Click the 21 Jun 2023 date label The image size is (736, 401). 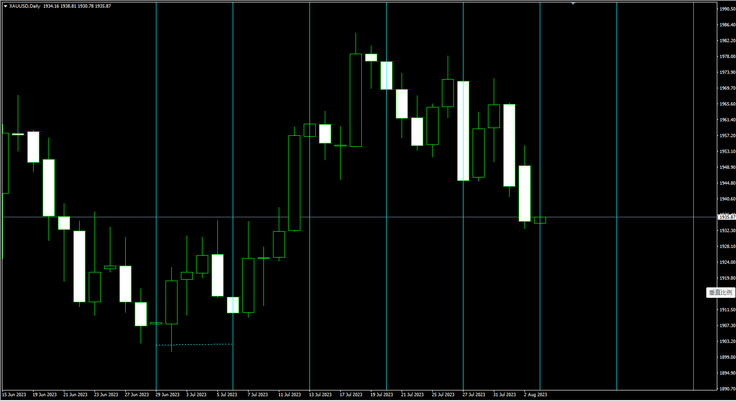point(75,395)
